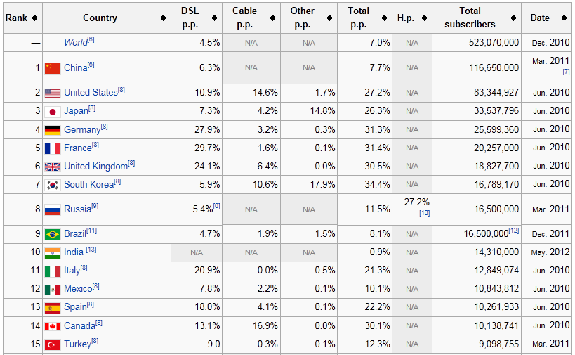The height and width of the screenshot is (355, 575).
Task: Click the Canada flag icon
Action: (53, 325)
